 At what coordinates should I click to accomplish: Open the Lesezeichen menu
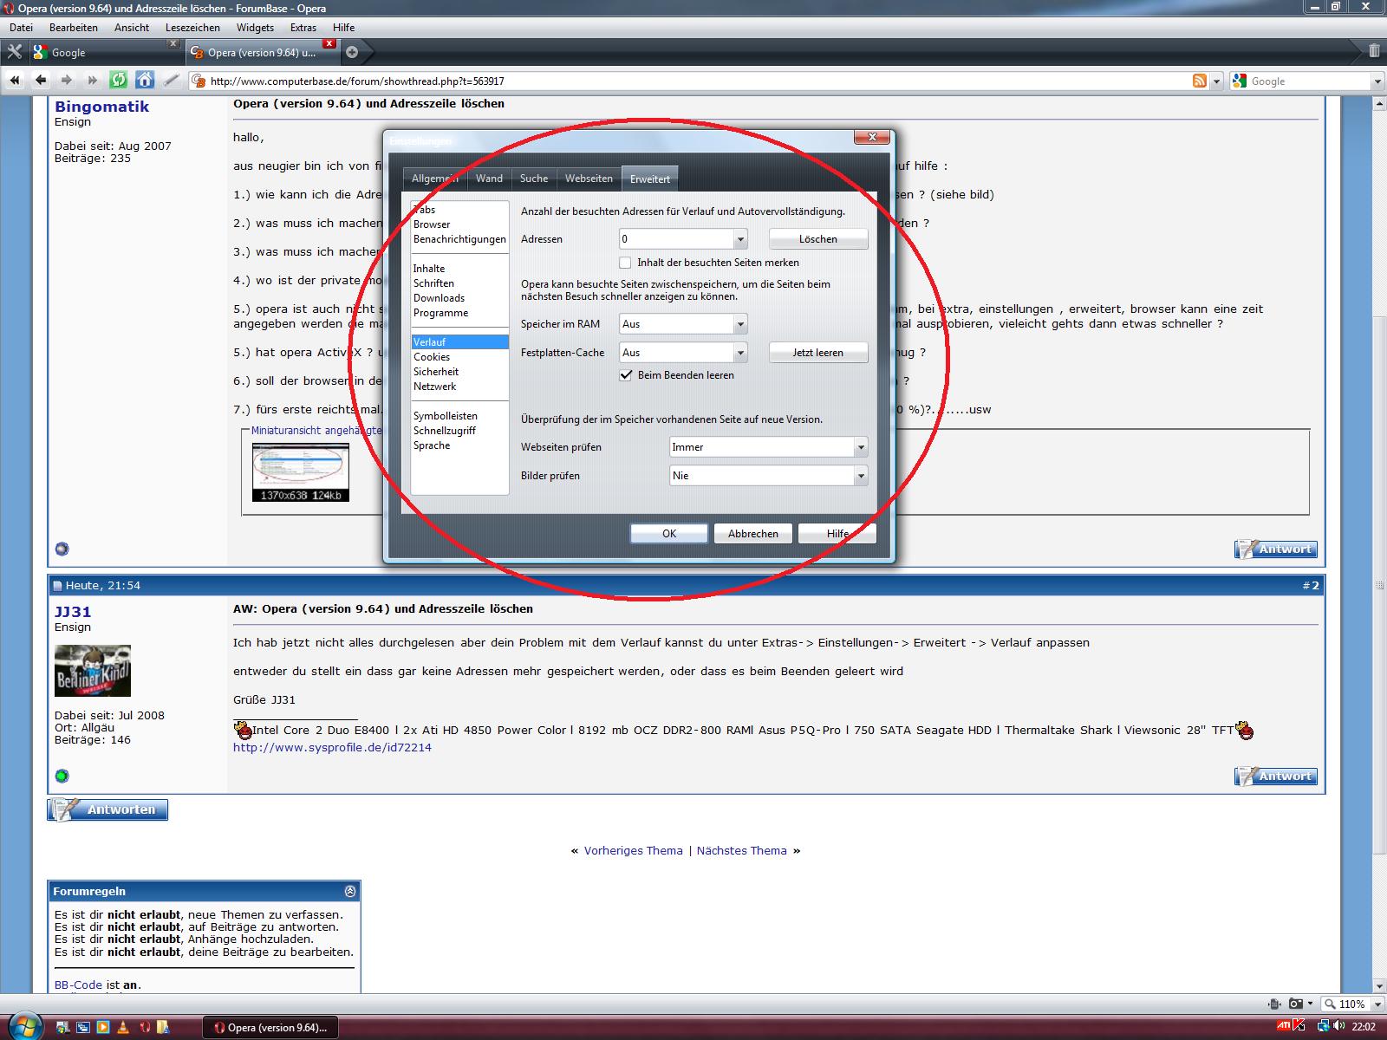click(192, 27)
